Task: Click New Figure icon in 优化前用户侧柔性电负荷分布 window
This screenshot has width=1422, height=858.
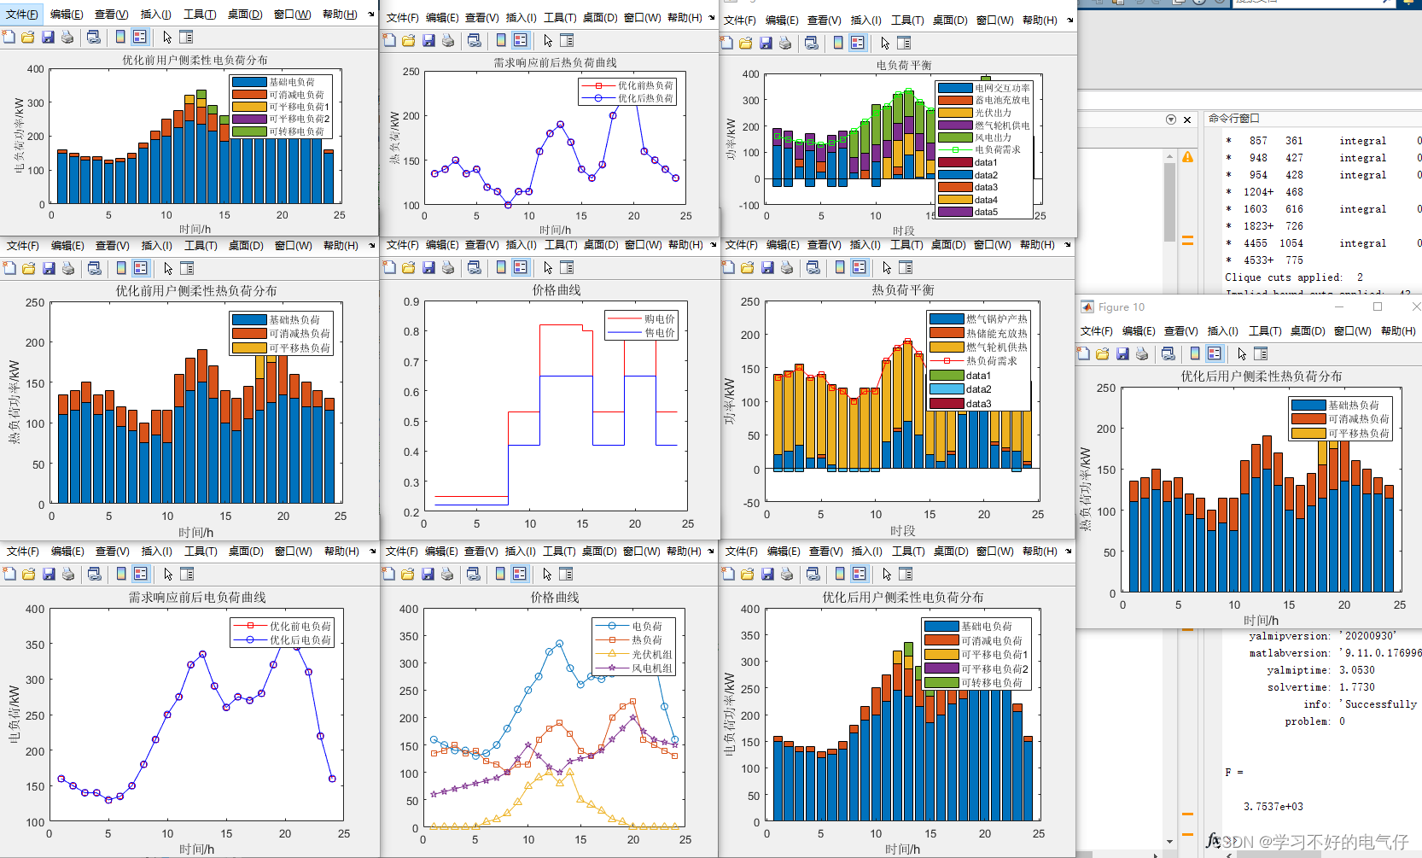Action: pos(9,37)
